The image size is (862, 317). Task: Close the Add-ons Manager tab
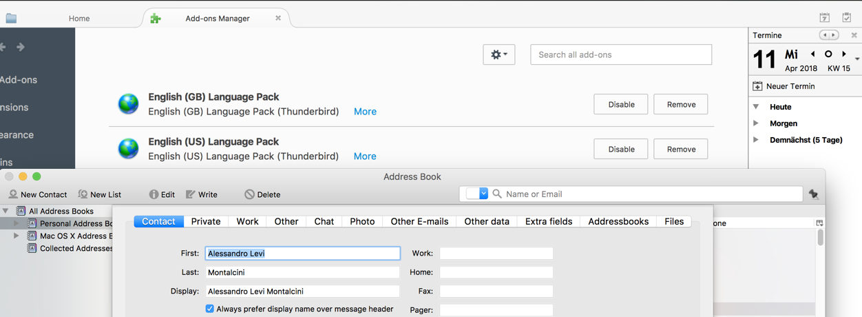[x=278, y=18]
